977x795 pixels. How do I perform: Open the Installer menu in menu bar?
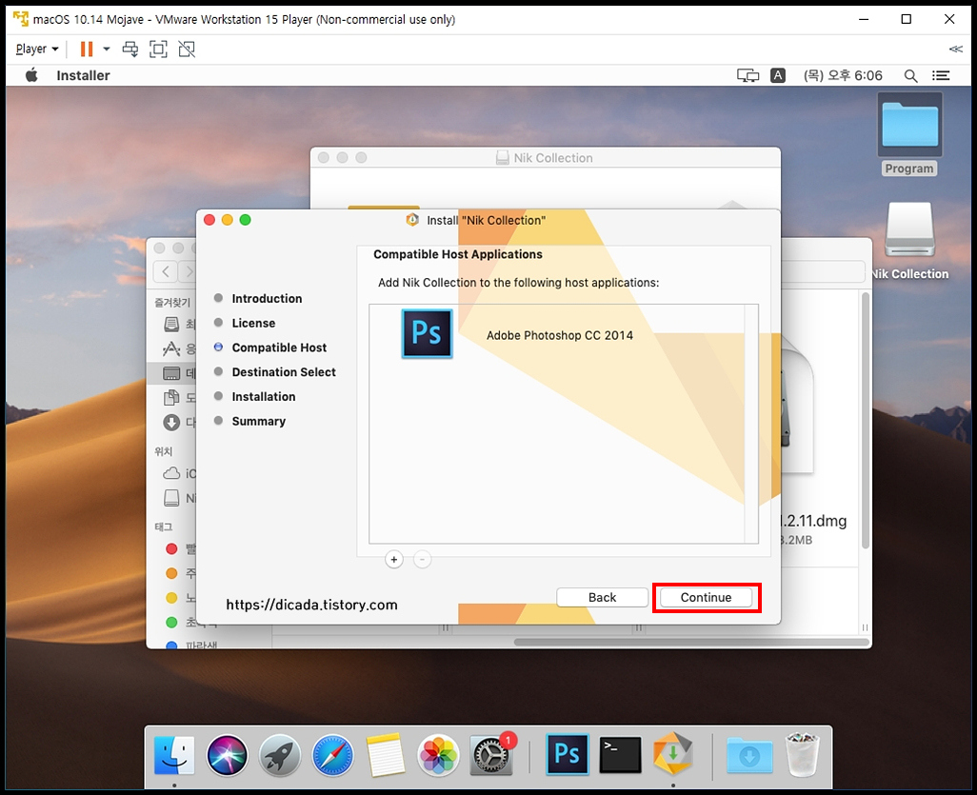[x=83, y=75]
